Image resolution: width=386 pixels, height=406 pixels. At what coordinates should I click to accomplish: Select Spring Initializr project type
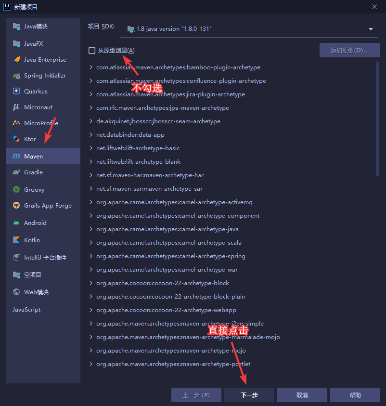(x=43, y=76)
